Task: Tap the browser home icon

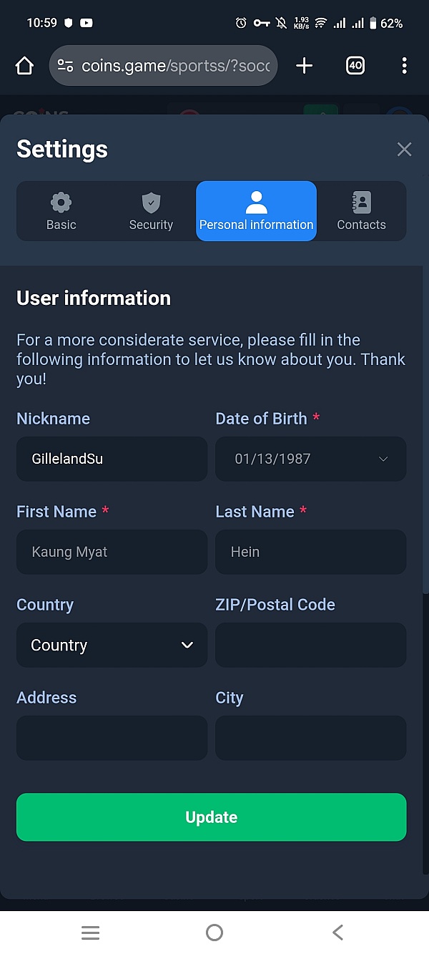Action: click(x=24, y=66)
